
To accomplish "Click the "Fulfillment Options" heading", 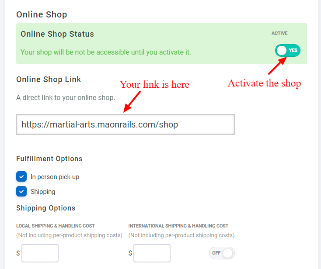I will pos(49,159).
